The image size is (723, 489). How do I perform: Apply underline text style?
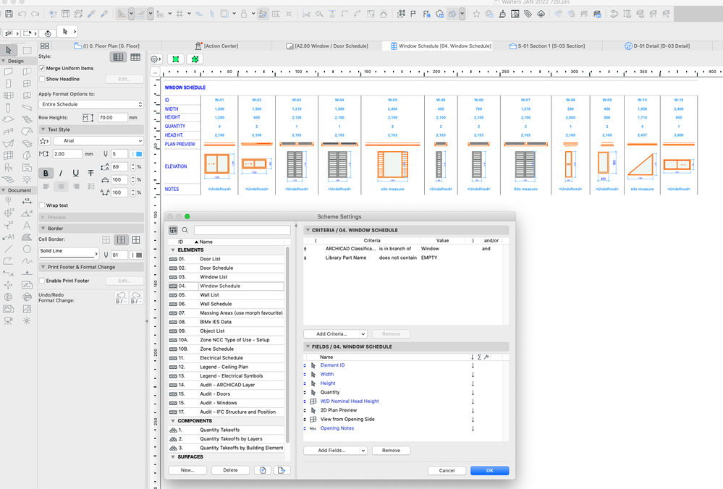(75, 173)
